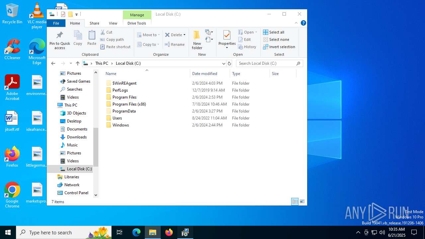The image size is (425, 239).
Task: Click the New folder icon
Action: (x=197, y=35)
